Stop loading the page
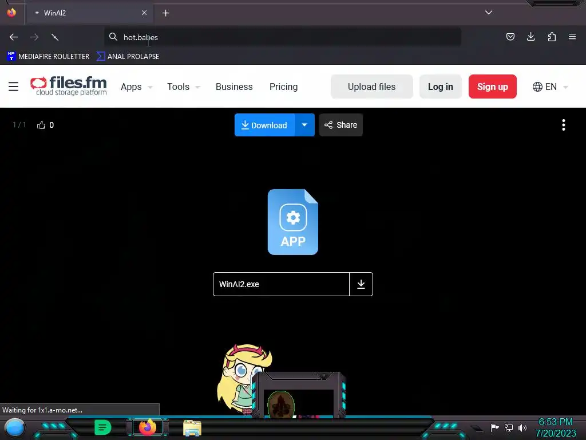Viewport: 586px width, 440px height. (x=55, y=37)
